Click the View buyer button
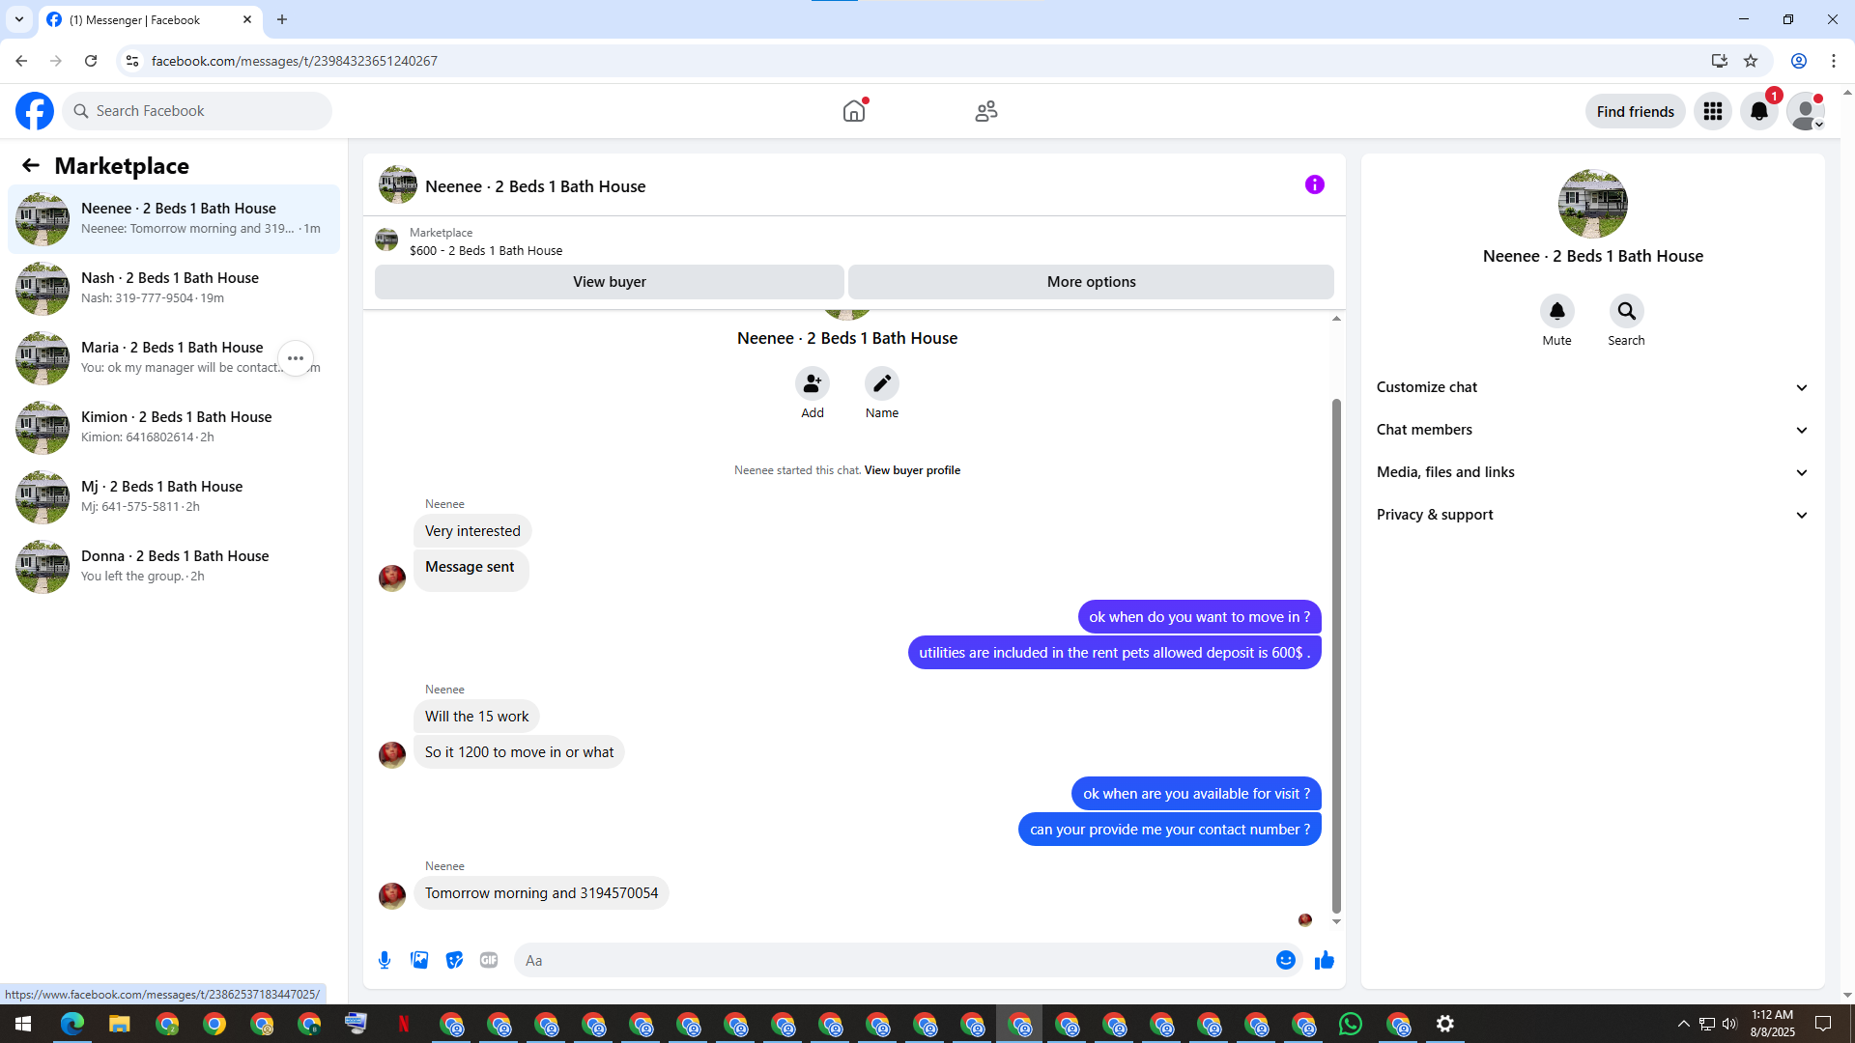This screenshot has width=1855, height=1043. pyautogui.click(x=609, y=282)
